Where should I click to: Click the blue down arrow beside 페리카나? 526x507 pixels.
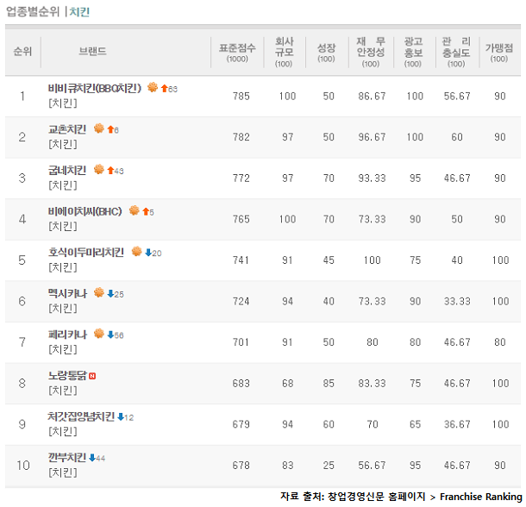coord(110,335)
